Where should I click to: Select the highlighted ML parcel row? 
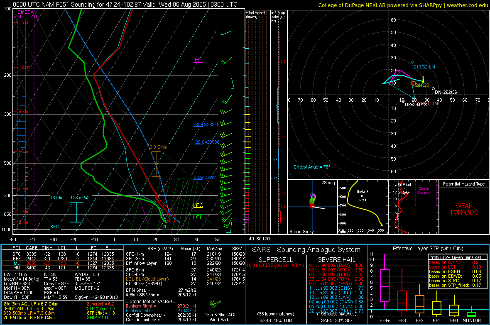point(62,263)
